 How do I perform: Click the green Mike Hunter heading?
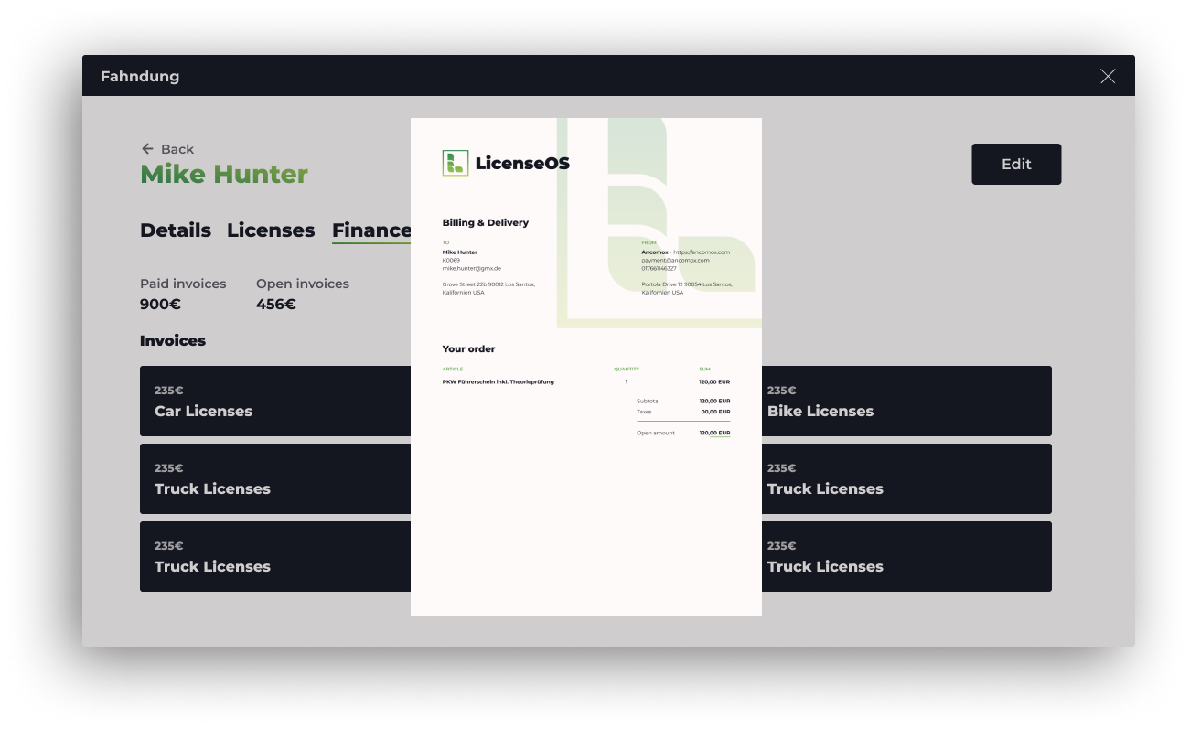click(x=223, y=174)
